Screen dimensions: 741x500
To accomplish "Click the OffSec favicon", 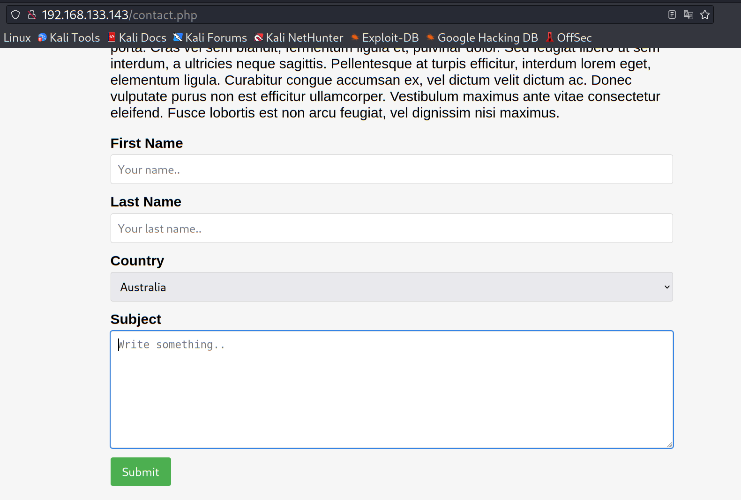I will tap(550, 37).
